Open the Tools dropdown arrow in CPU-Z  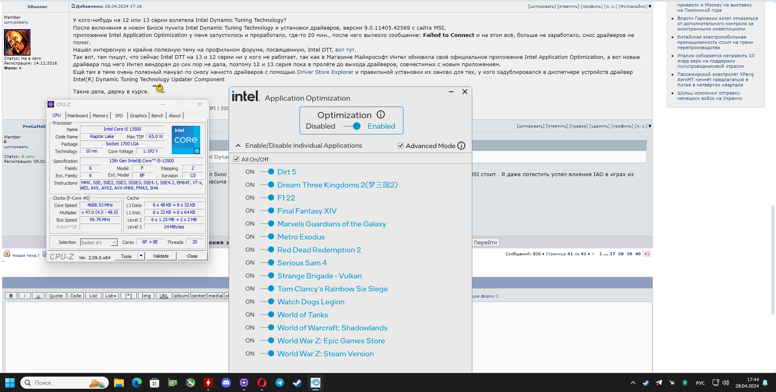tap(141, 256)
